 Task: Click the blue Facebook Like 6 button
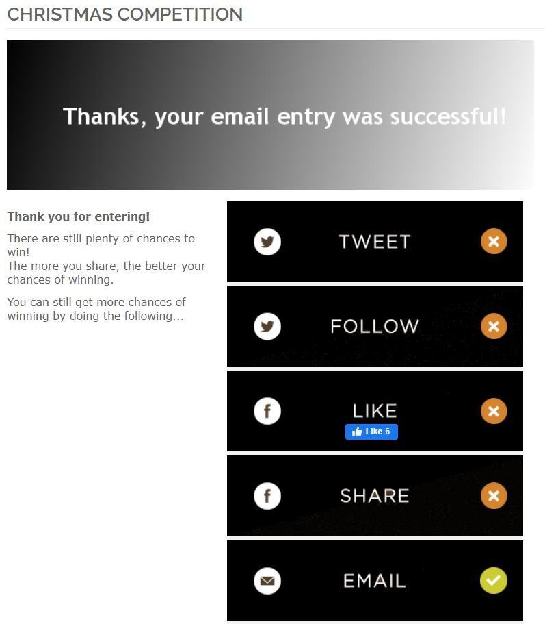371,432
